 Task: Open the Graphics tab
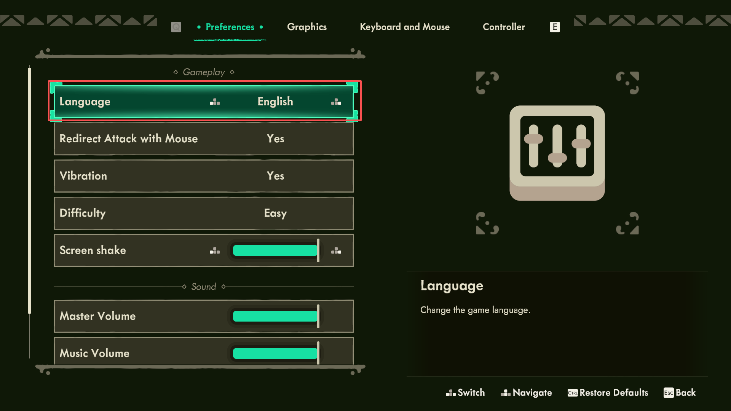coord(306,27)
